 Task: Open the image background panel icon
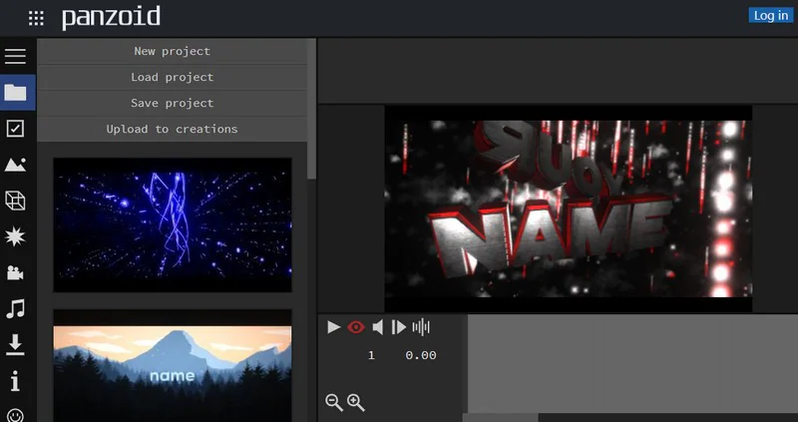pos(15,165)
